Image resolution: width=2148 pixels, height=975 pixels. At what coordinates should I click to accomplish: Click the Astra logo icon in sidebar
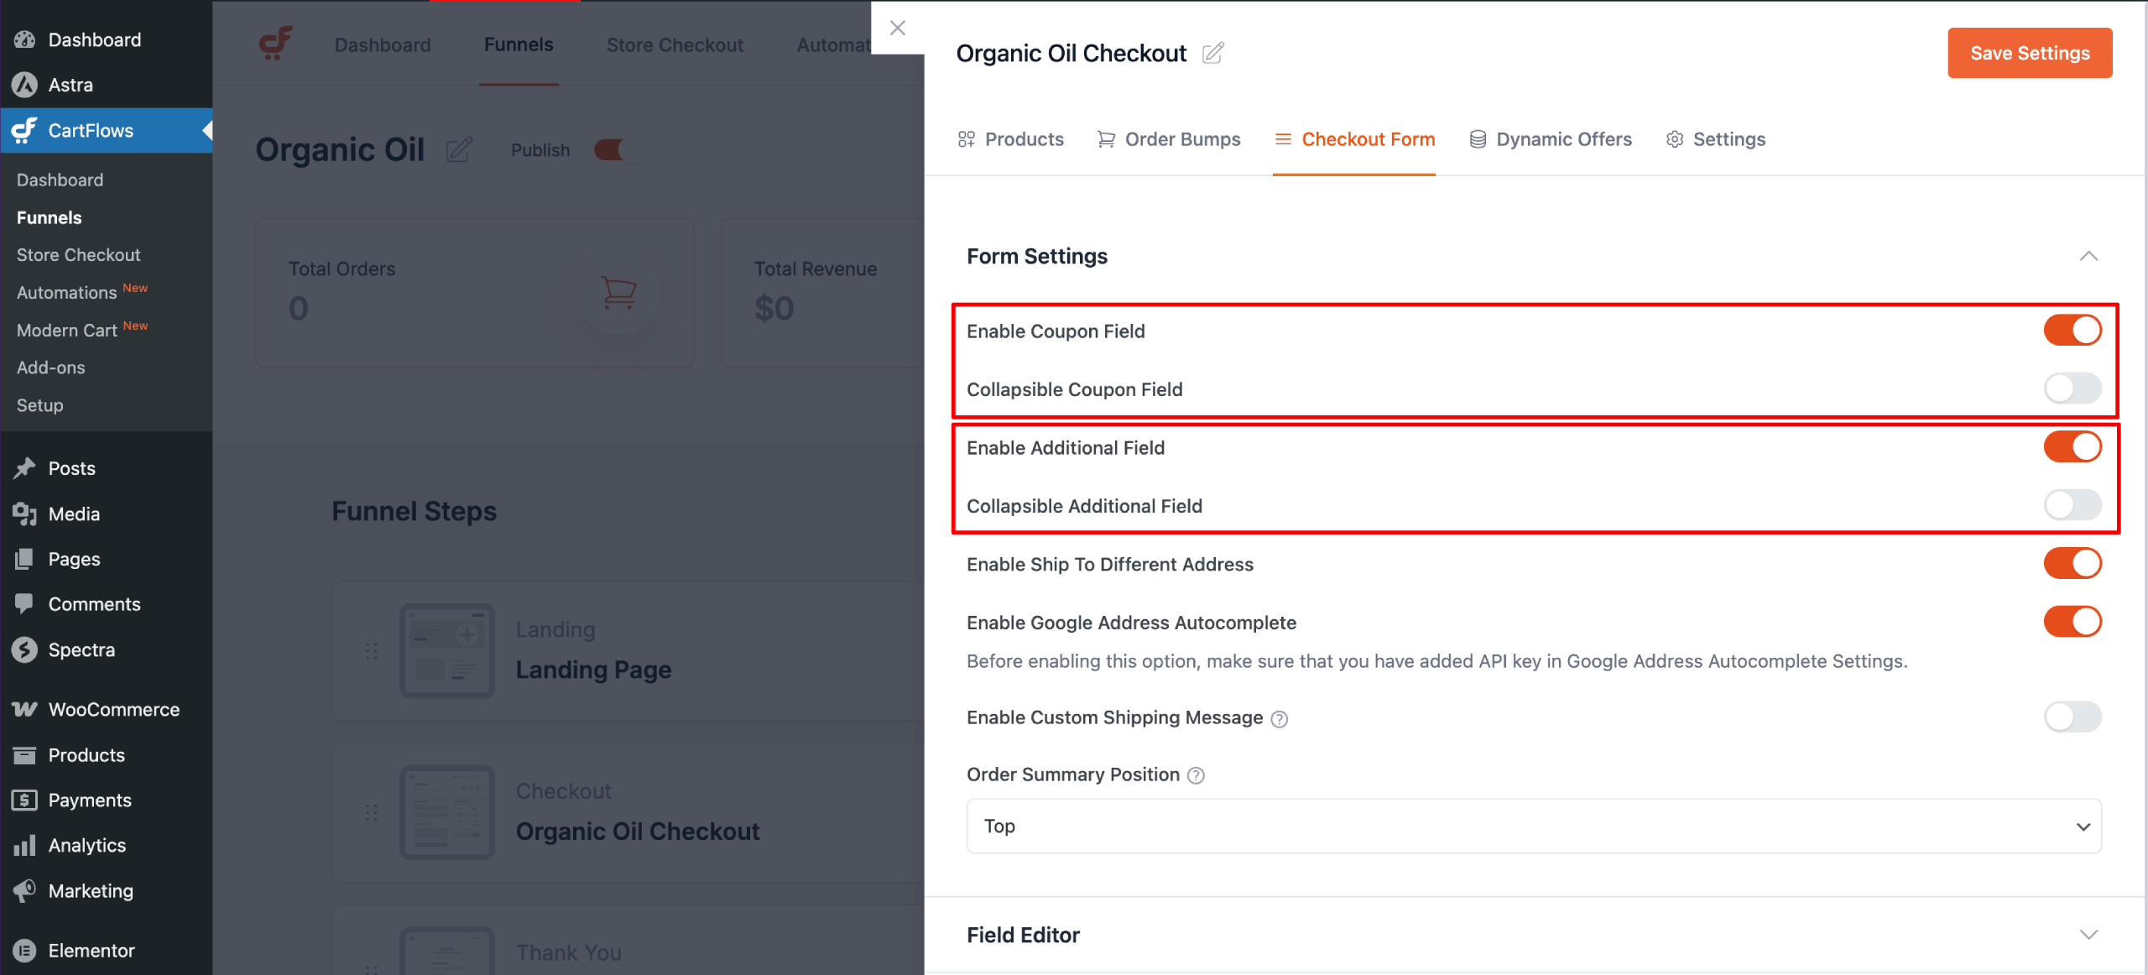click(x=24, y=85)
